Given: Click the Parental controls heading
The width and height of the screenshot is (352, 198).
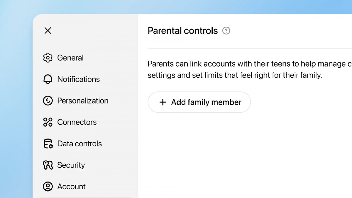Looking at the screenshot, I should 183,31.
